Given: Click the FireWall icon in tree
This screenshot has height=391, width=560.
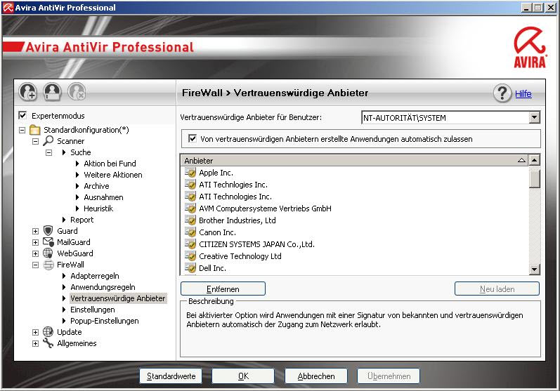Looking at the screenshot, I should pos(48,265).
